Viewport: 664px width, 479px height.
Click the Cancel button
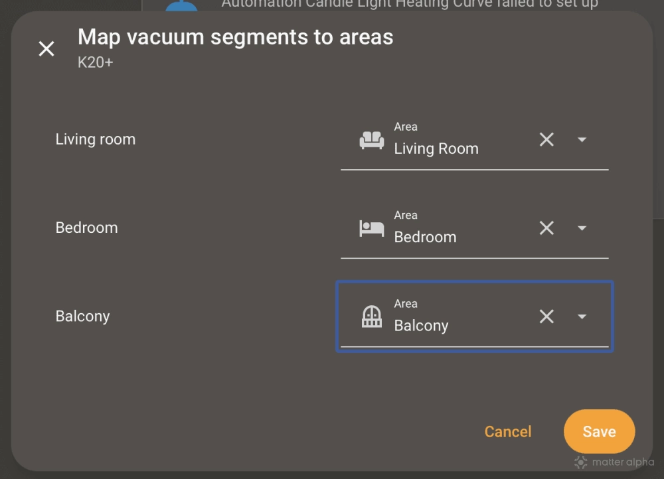507,431
